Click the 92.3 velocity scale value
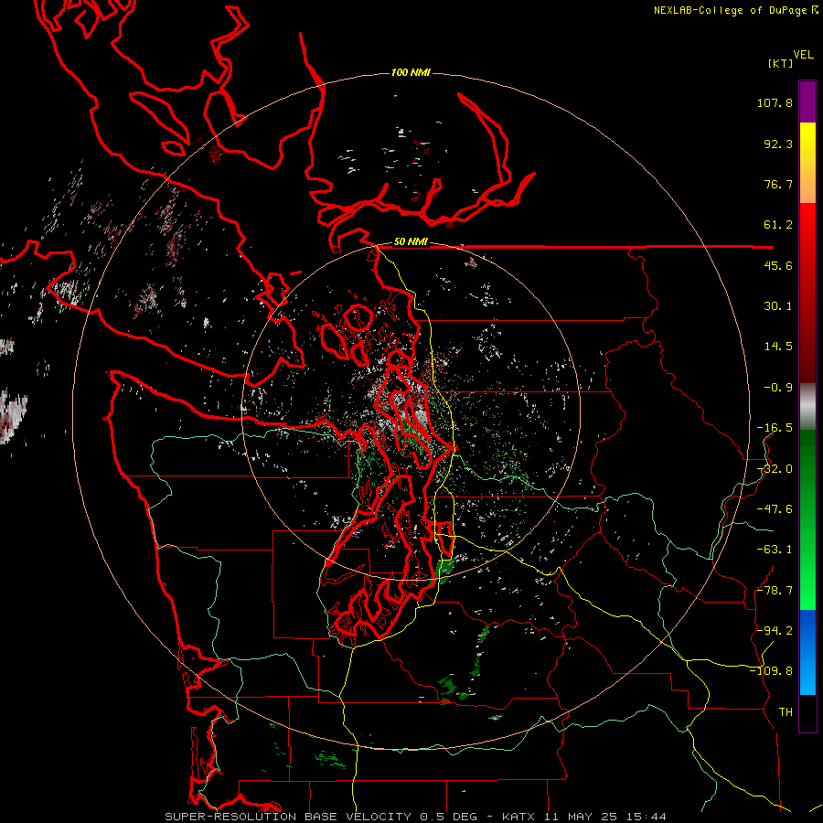The height and width of the screenshot is (823, 823). click(x=778, y=144)
